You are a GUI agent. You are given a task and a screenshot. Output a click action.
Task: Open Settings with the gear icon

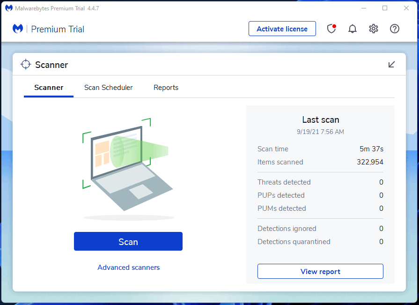(373, 29)
